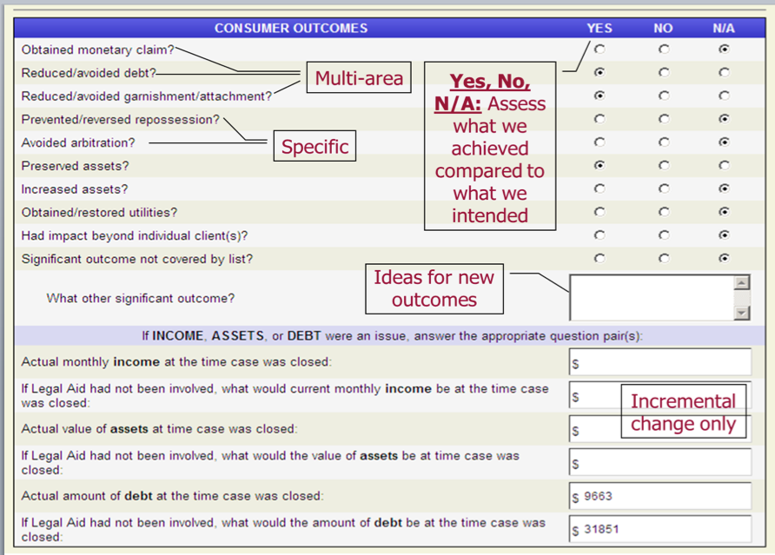Click the other significant outcome text area
Viewport: 775px width, 555px height.
(x=652, y=298)
